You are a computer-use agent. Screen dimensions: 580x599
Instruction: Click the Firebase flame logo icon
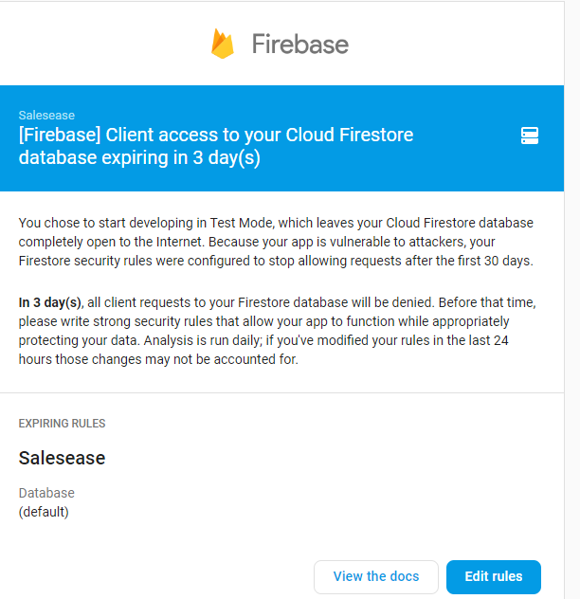click(x=223, y=44)
